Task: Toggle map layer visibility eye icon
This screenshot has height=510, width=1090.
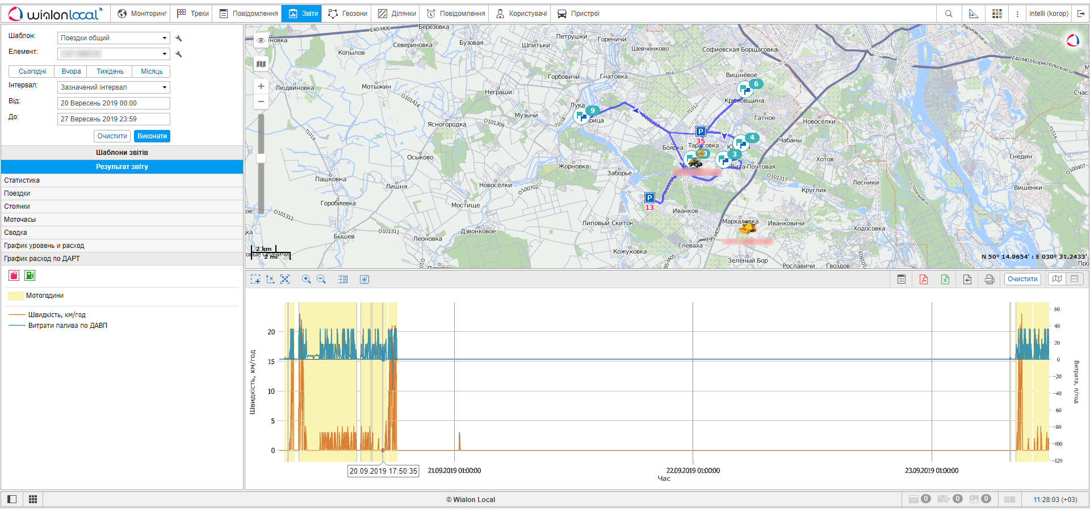Action: point(261,40)
